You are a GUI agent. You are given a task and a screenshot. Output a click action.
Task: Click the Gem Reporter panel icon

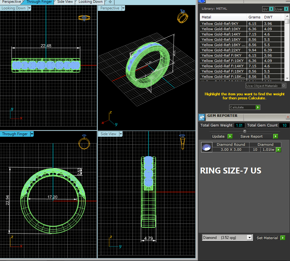[202, 117]
